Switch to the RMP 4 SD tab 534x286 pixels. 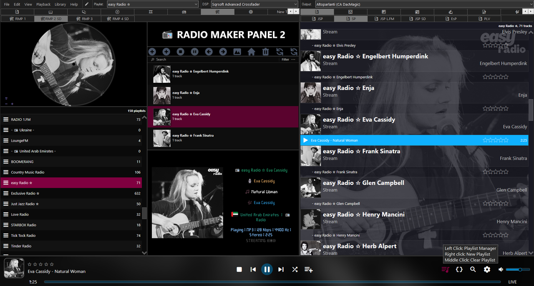pos(117,19)
